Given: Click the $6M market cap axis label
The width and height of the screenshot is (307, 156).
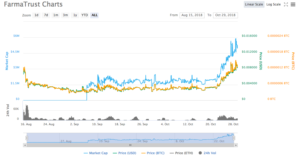Looking at the screenshot, I should click(x=16, y=36).
